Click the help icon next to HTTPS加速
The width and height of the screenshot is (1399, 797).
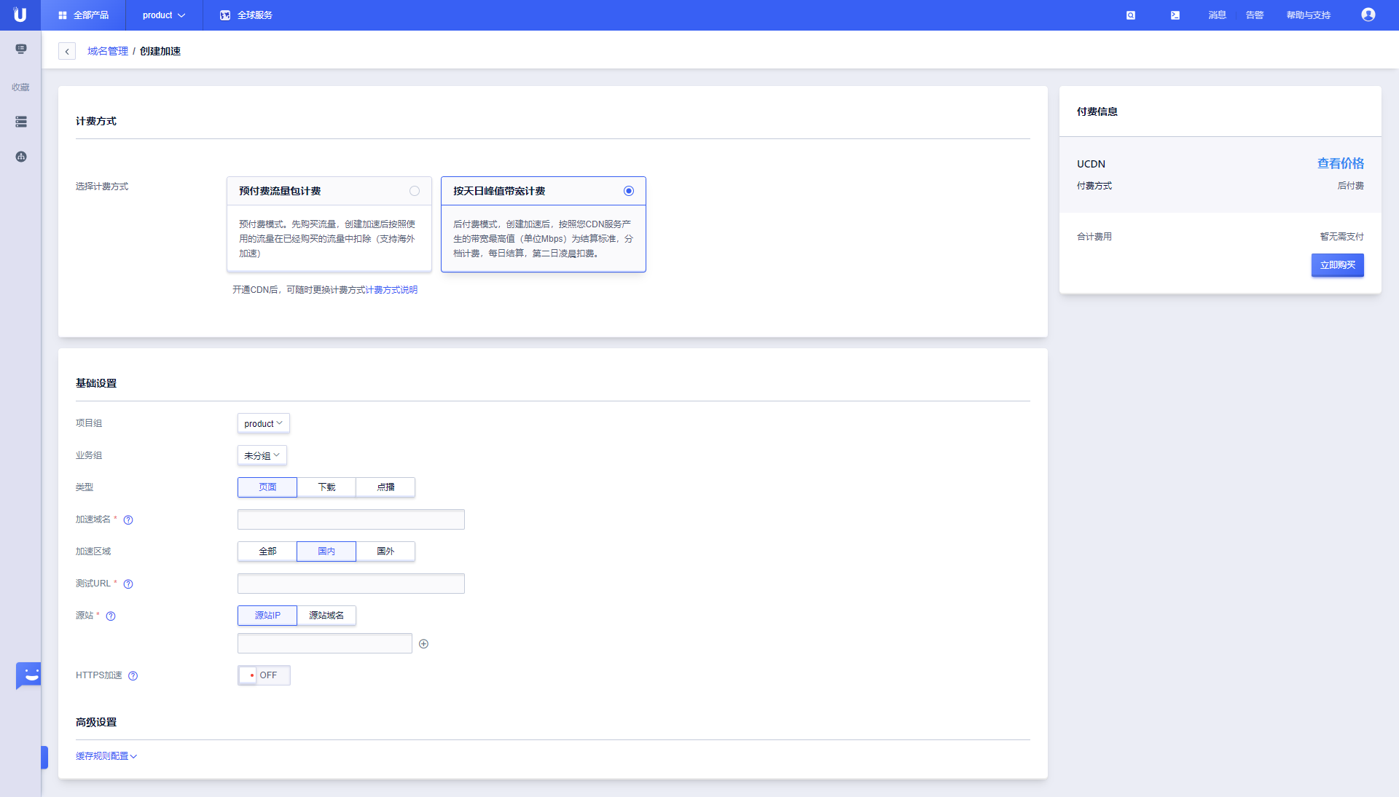(133, 676)
